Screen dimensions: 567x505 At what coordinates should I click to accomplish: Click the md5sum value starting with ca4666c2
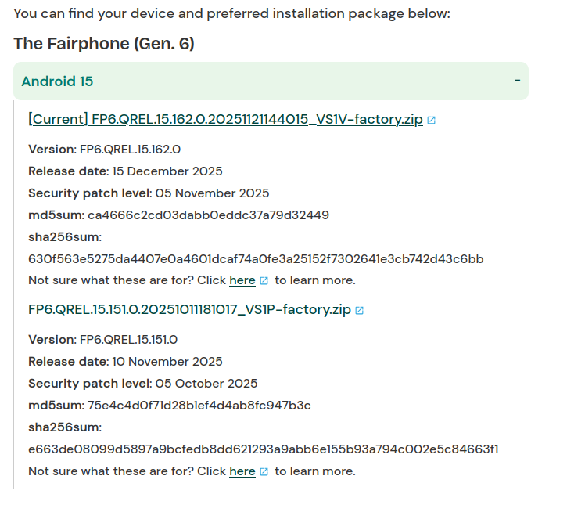[x=208, y=215]
